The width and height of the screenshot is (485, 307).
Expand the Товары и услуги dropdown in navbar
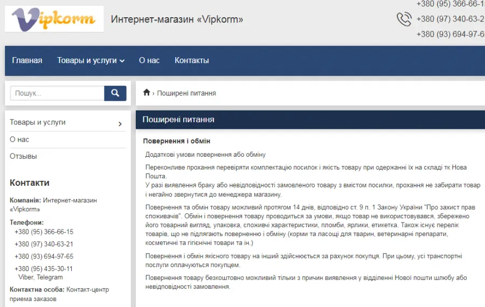click(91, 60)
